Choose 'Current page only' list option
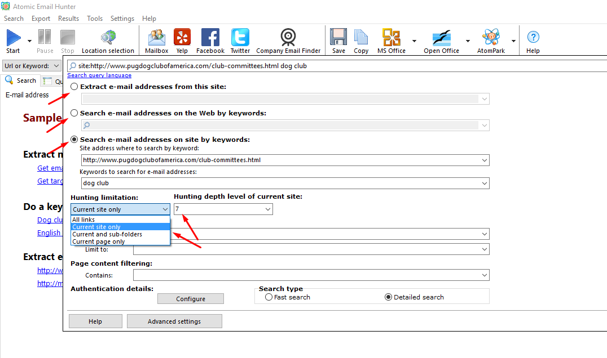The width and height of the screenshot is (607, 358). pyautogui.click(x=120, y=241)
